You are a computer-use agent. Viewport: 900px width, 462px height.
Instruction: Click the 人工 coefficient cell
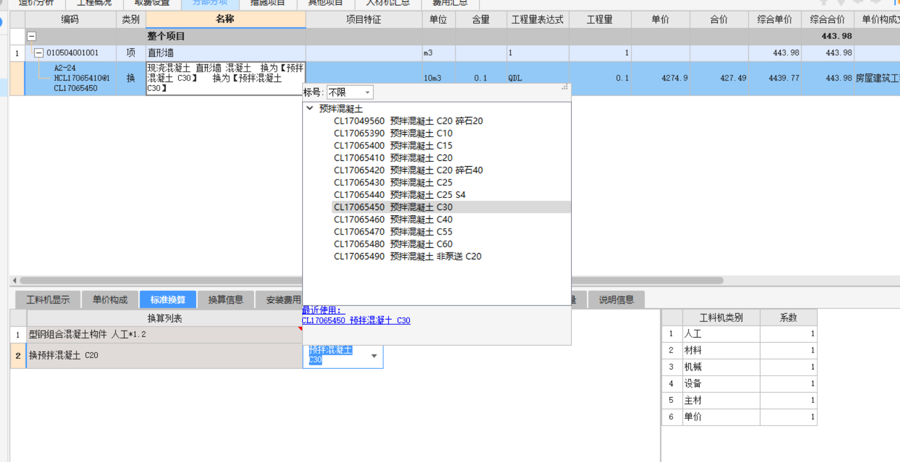pos(788,333)
